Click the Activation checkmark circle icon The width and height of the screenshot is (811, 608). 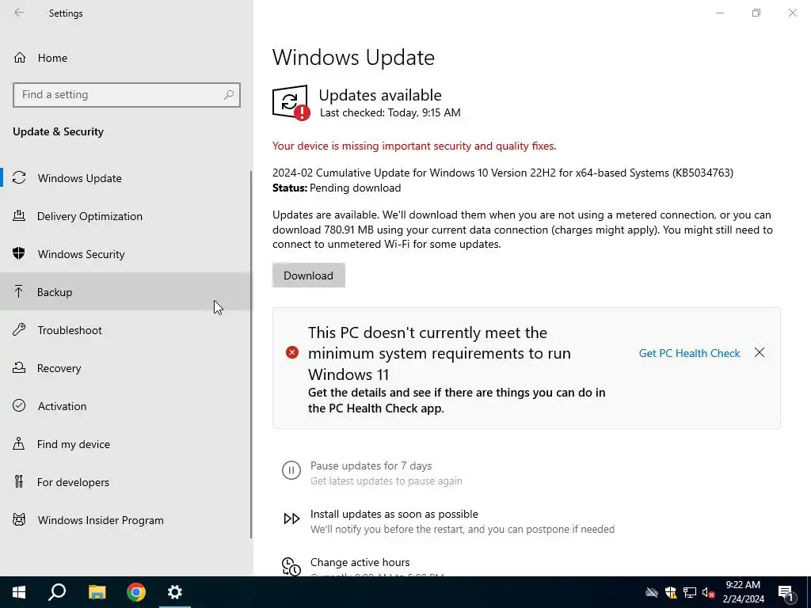pos(19,405)
